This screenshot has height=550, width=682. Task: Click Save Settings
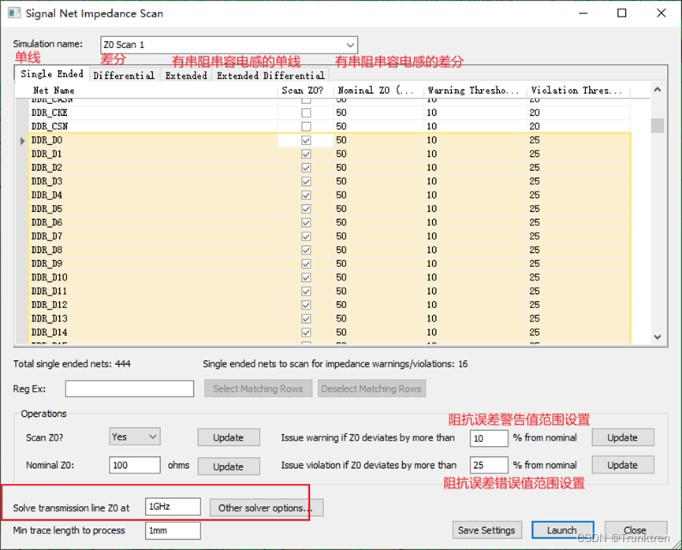(486, 530)
